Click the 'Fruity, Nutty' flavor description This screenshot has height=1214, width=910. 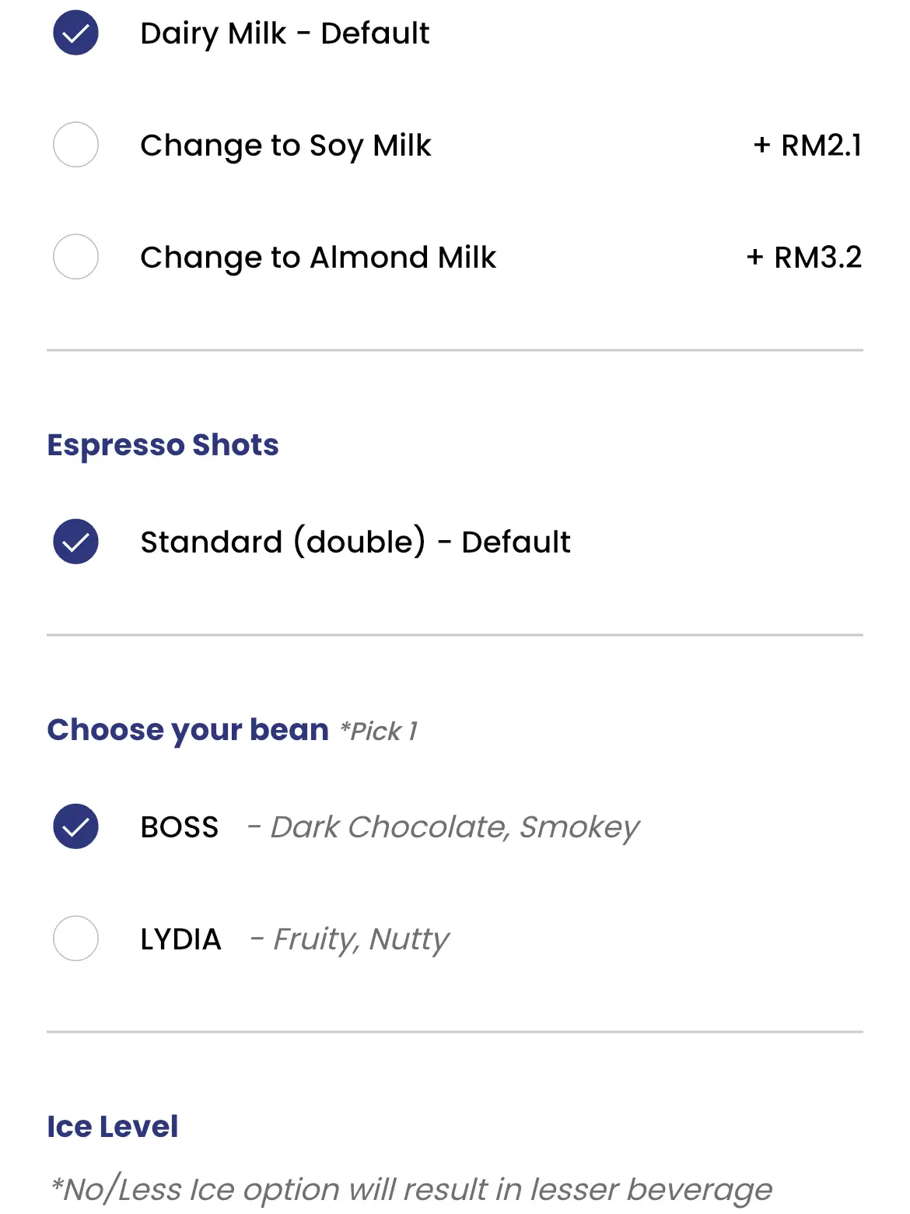coord(361,939)
